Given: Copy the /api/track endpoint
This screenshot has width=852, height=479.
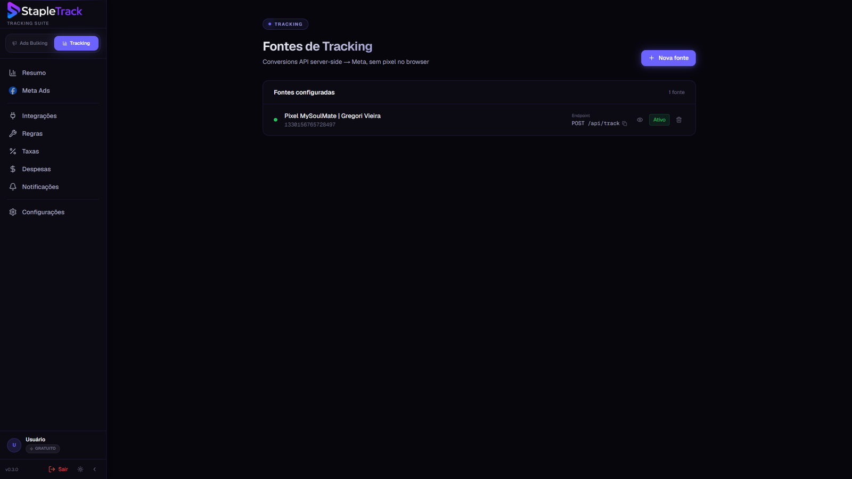Looking at the screenshot, I should [625, 123].
